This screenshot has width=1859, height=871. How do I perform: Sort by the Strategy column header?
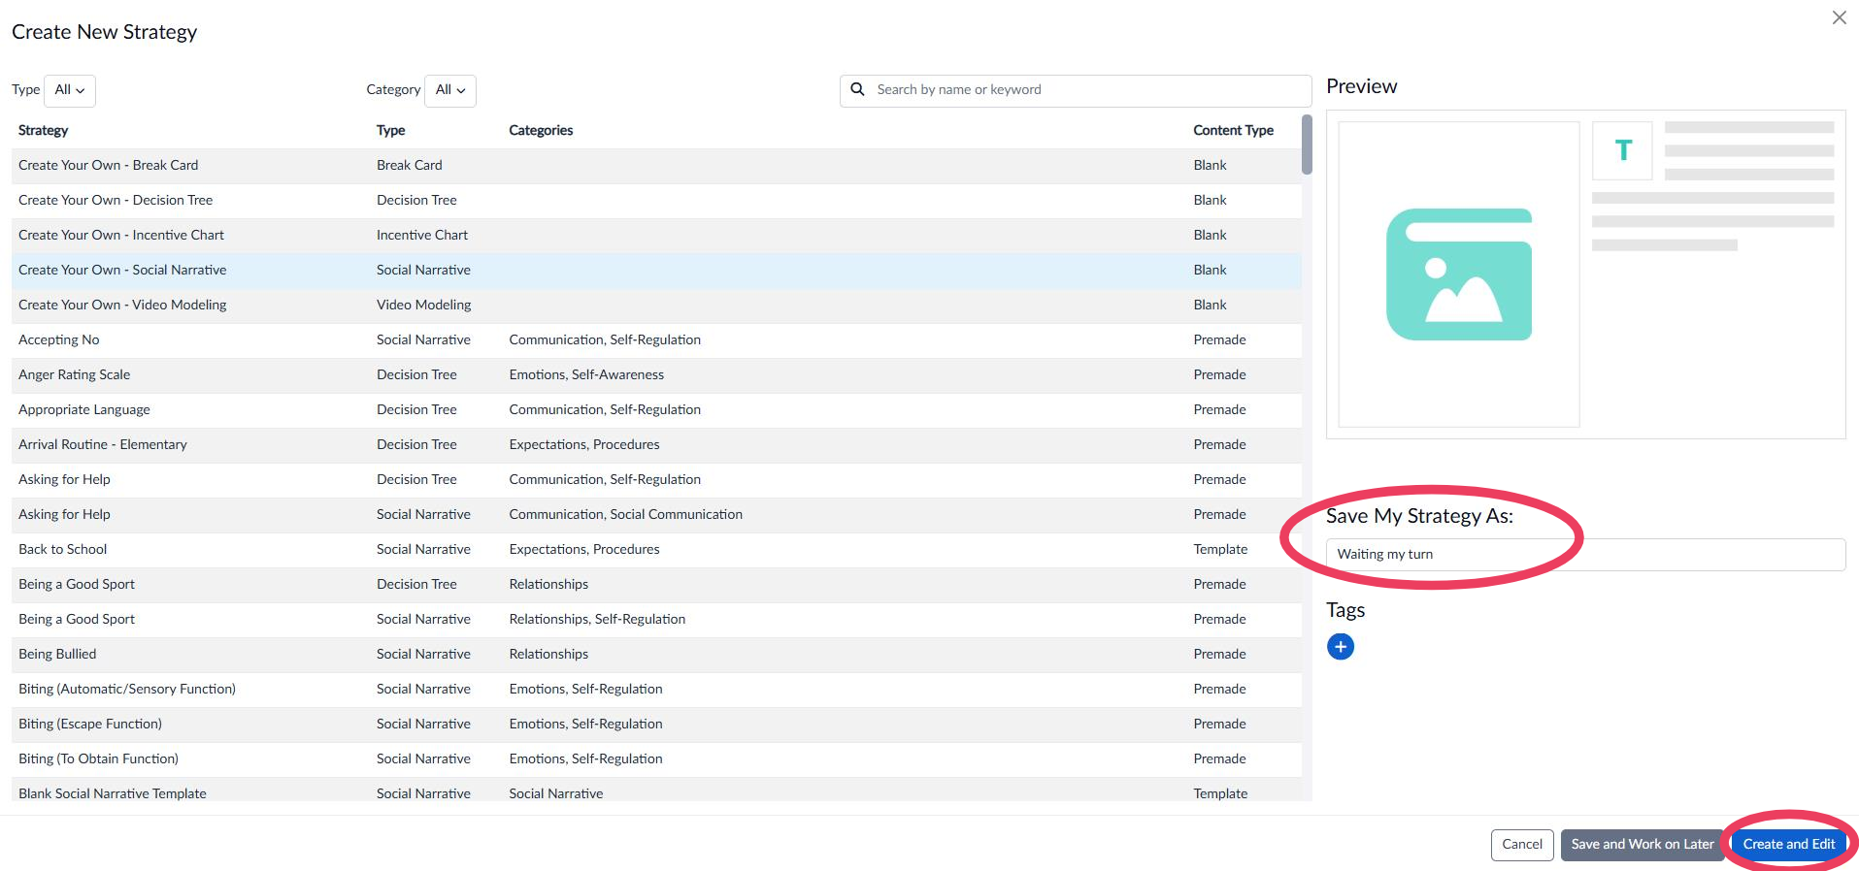[x=44, y=130]
